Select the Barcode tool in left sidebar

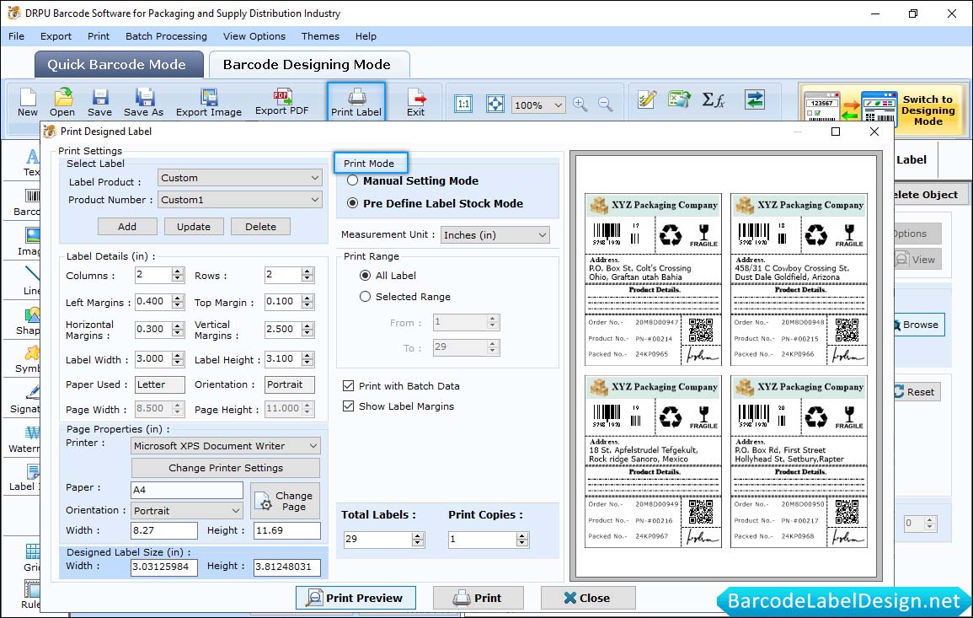[28, 203]
